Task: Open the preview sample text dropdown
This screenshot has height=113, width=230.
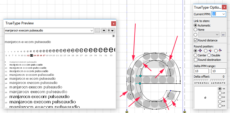Action: pyautogui.click(x=92, y=31)
